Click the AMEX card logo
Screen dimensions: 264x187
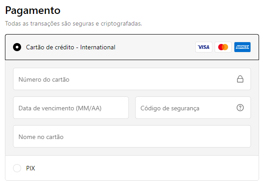[242, 47]
